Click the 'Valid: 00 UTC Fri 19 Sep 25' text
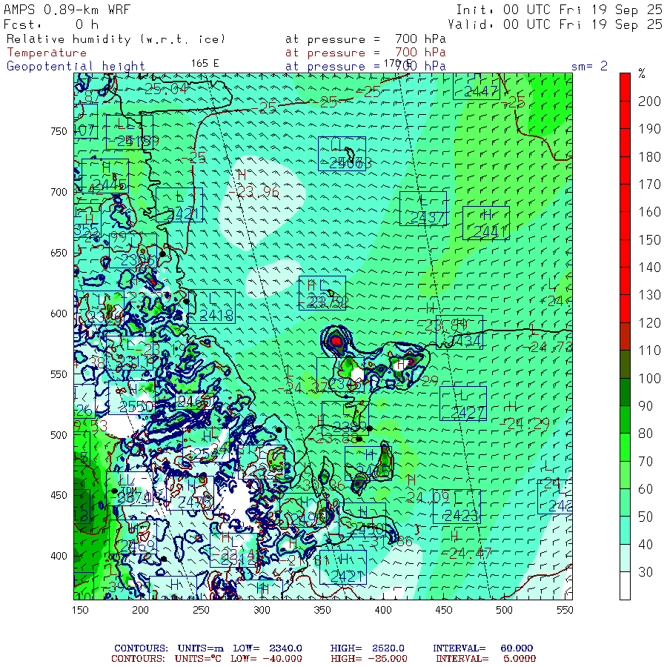Screen dimensions: 667x667 coord(559,24)
